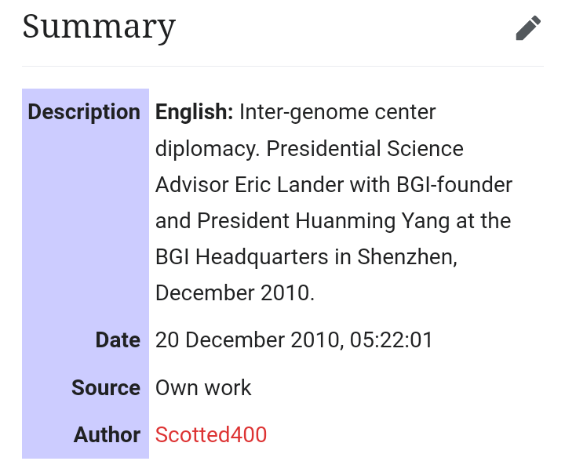Click the name Huanming Yang in description
This screenshot has height=461, width=565.
(x=373, y=221)
